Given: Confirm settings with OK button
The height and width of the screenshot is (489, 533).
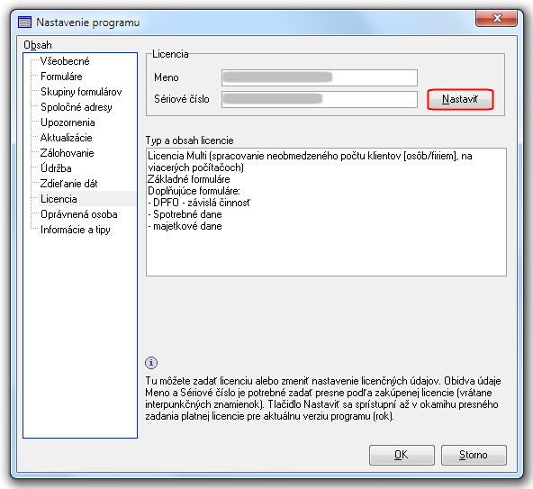Looking at the screenshot, I should point(402,455).
